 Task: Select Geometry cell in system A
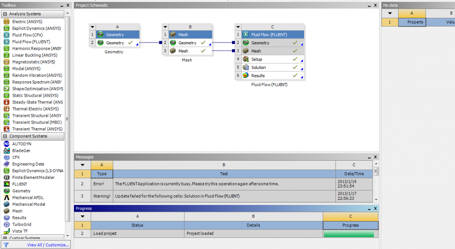(x=117, y=43)
